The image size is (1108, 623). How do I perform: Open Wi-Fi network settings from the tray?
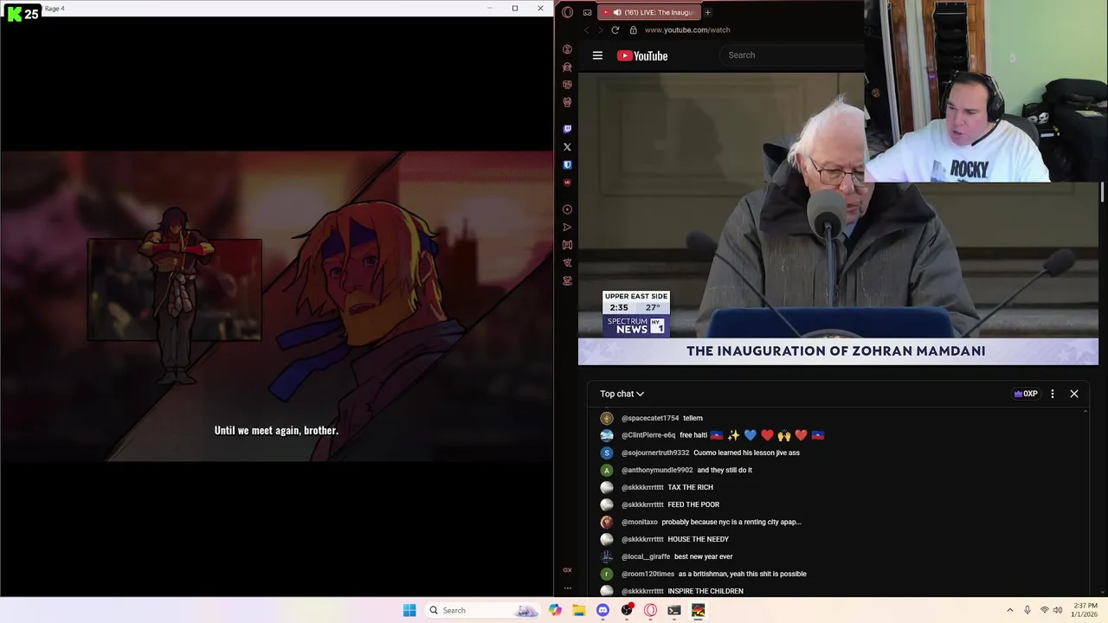pos(1044,610)
